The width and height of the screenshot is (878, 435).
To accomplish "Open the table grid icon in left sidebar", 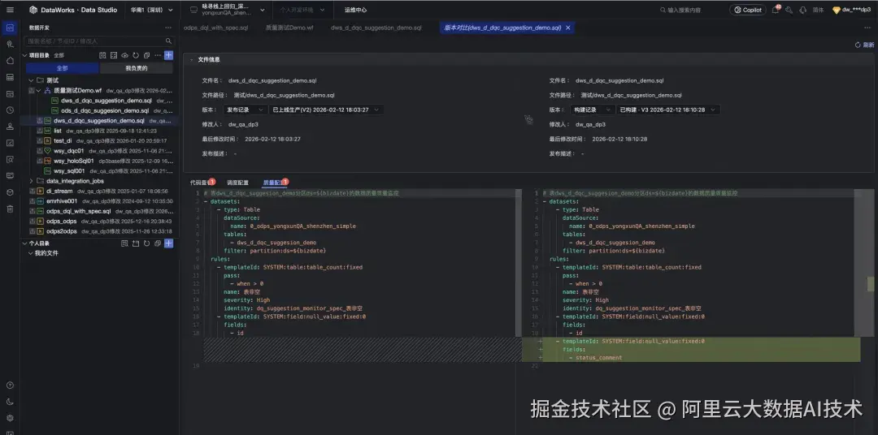I will tap(10, 77).
